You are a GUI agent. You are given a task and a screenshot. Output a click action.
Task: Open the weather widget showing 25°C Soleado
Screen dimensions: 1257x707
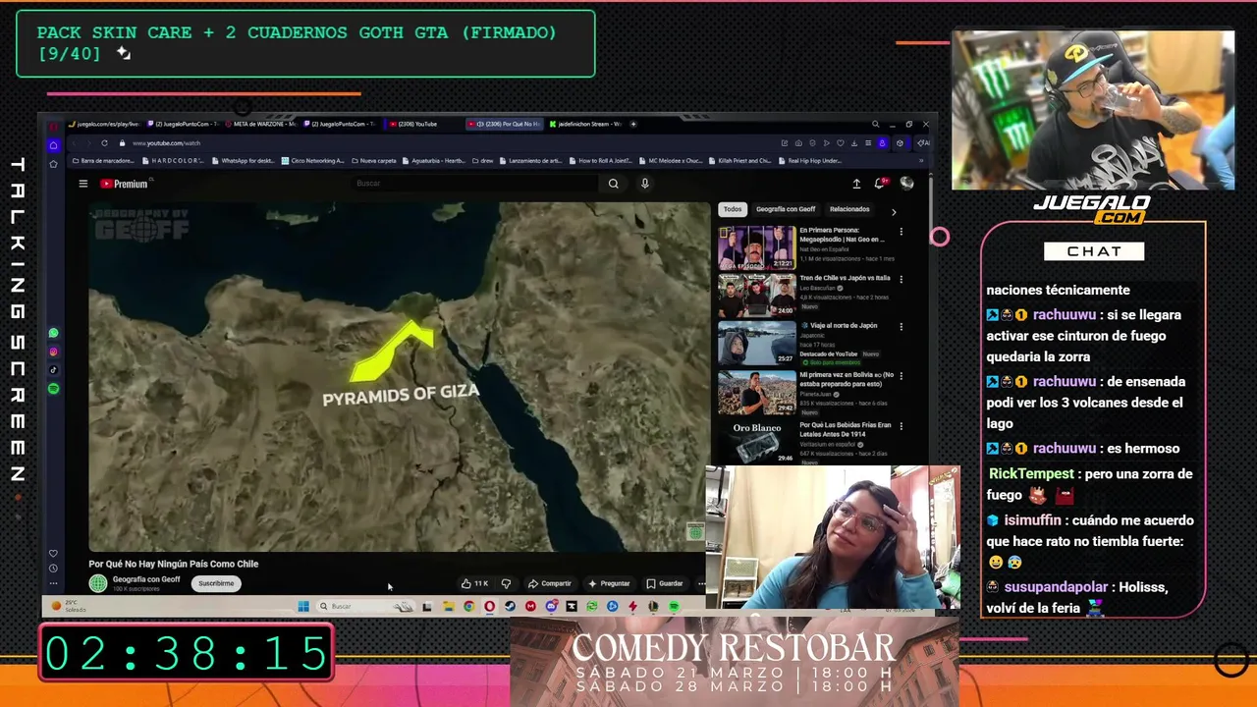point(69,607)
